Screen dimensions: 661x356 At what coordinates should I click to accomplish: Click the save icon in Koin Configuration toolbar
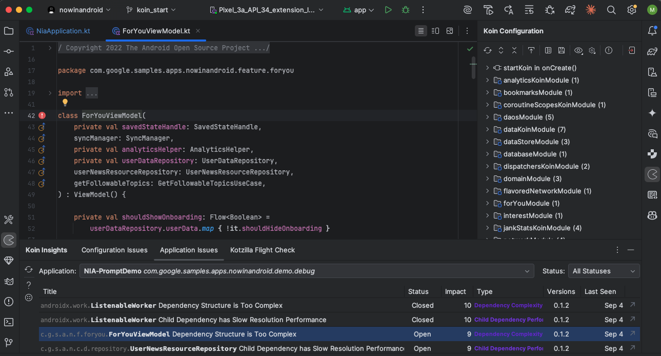562,50
